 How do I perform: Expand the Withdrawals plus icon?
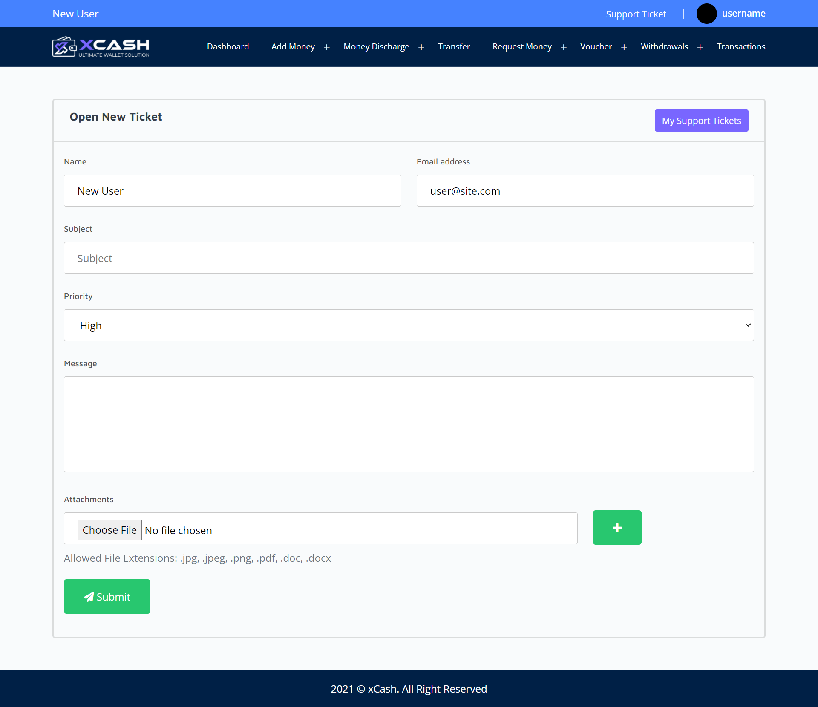[700, 47]
